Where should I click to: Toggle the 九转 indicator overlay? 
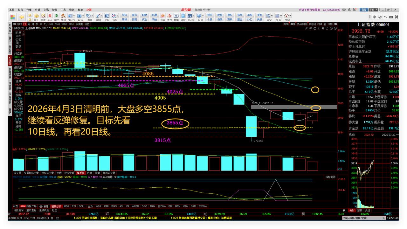pyautogui.click(x=286, y=24)
